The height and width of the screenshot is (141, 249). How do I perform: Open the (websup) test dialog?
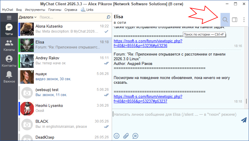coord(65,93)
